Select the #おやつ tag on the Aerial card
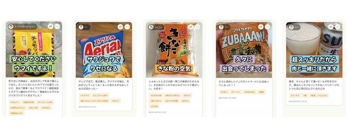This screenshot has height=136, width=348. [116, 101]
